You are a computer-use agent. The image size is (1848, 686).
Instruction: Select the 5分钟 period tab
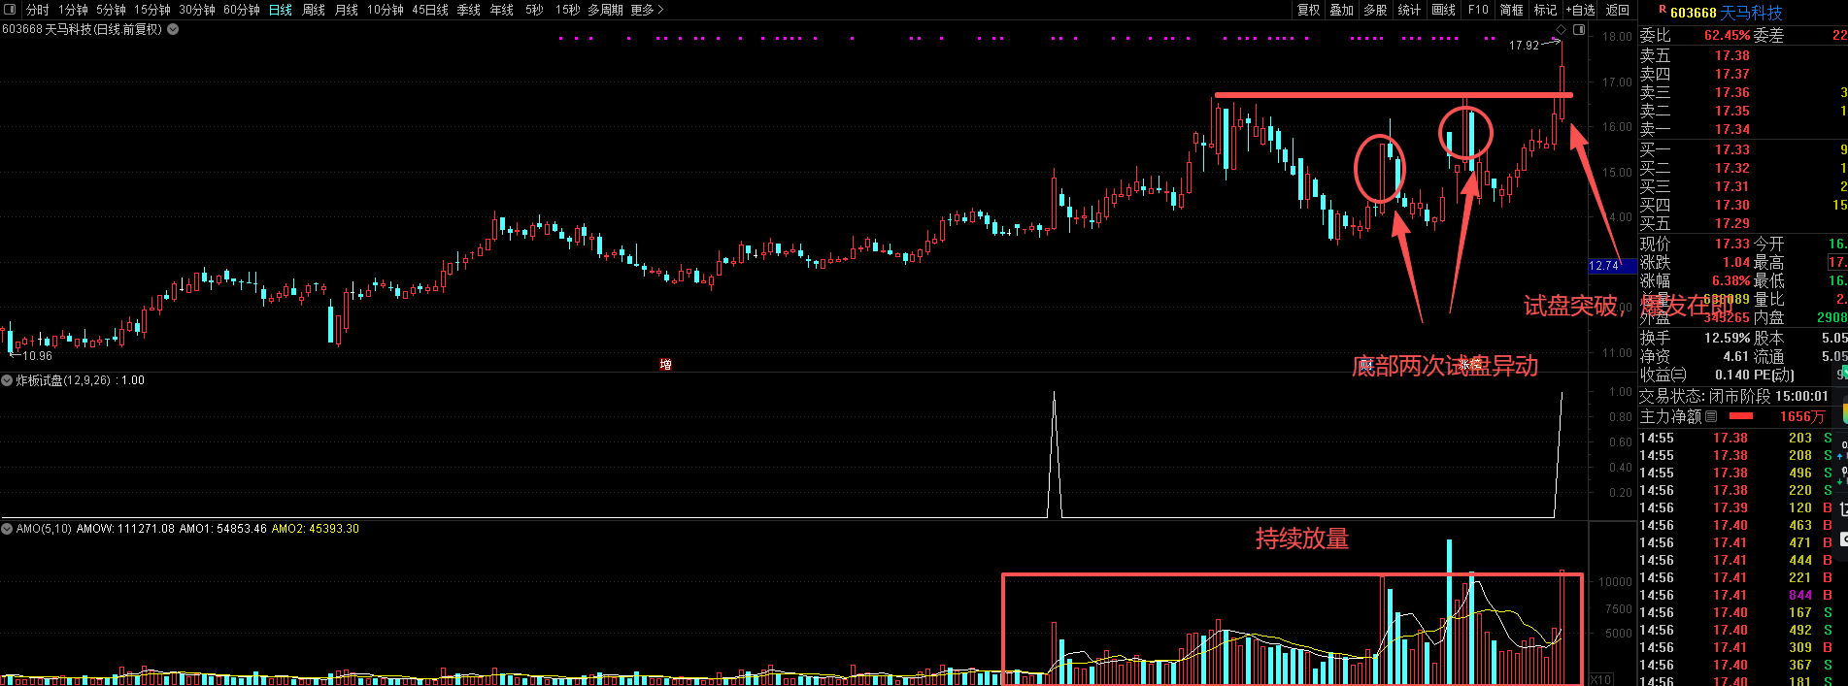coord(111,10)
